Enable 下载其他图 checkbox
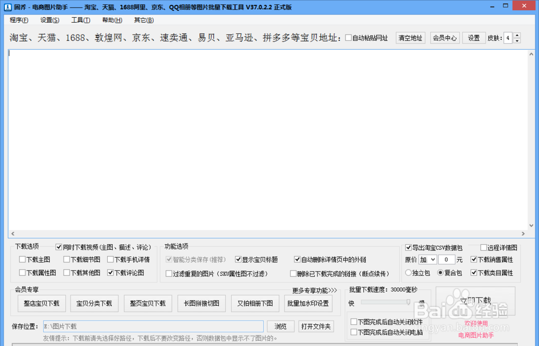Image resolution: width=539 pixels, height=346 pixels. point(67,273)
